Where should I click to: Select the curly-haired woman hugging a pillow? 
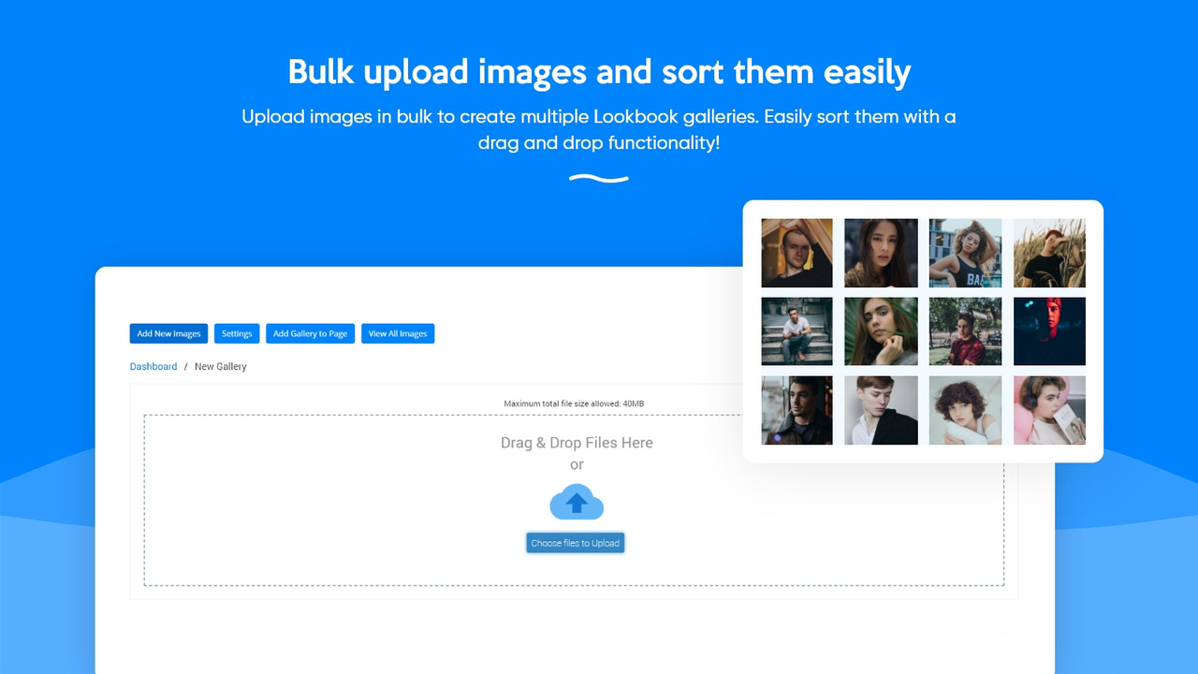(965, 410)
